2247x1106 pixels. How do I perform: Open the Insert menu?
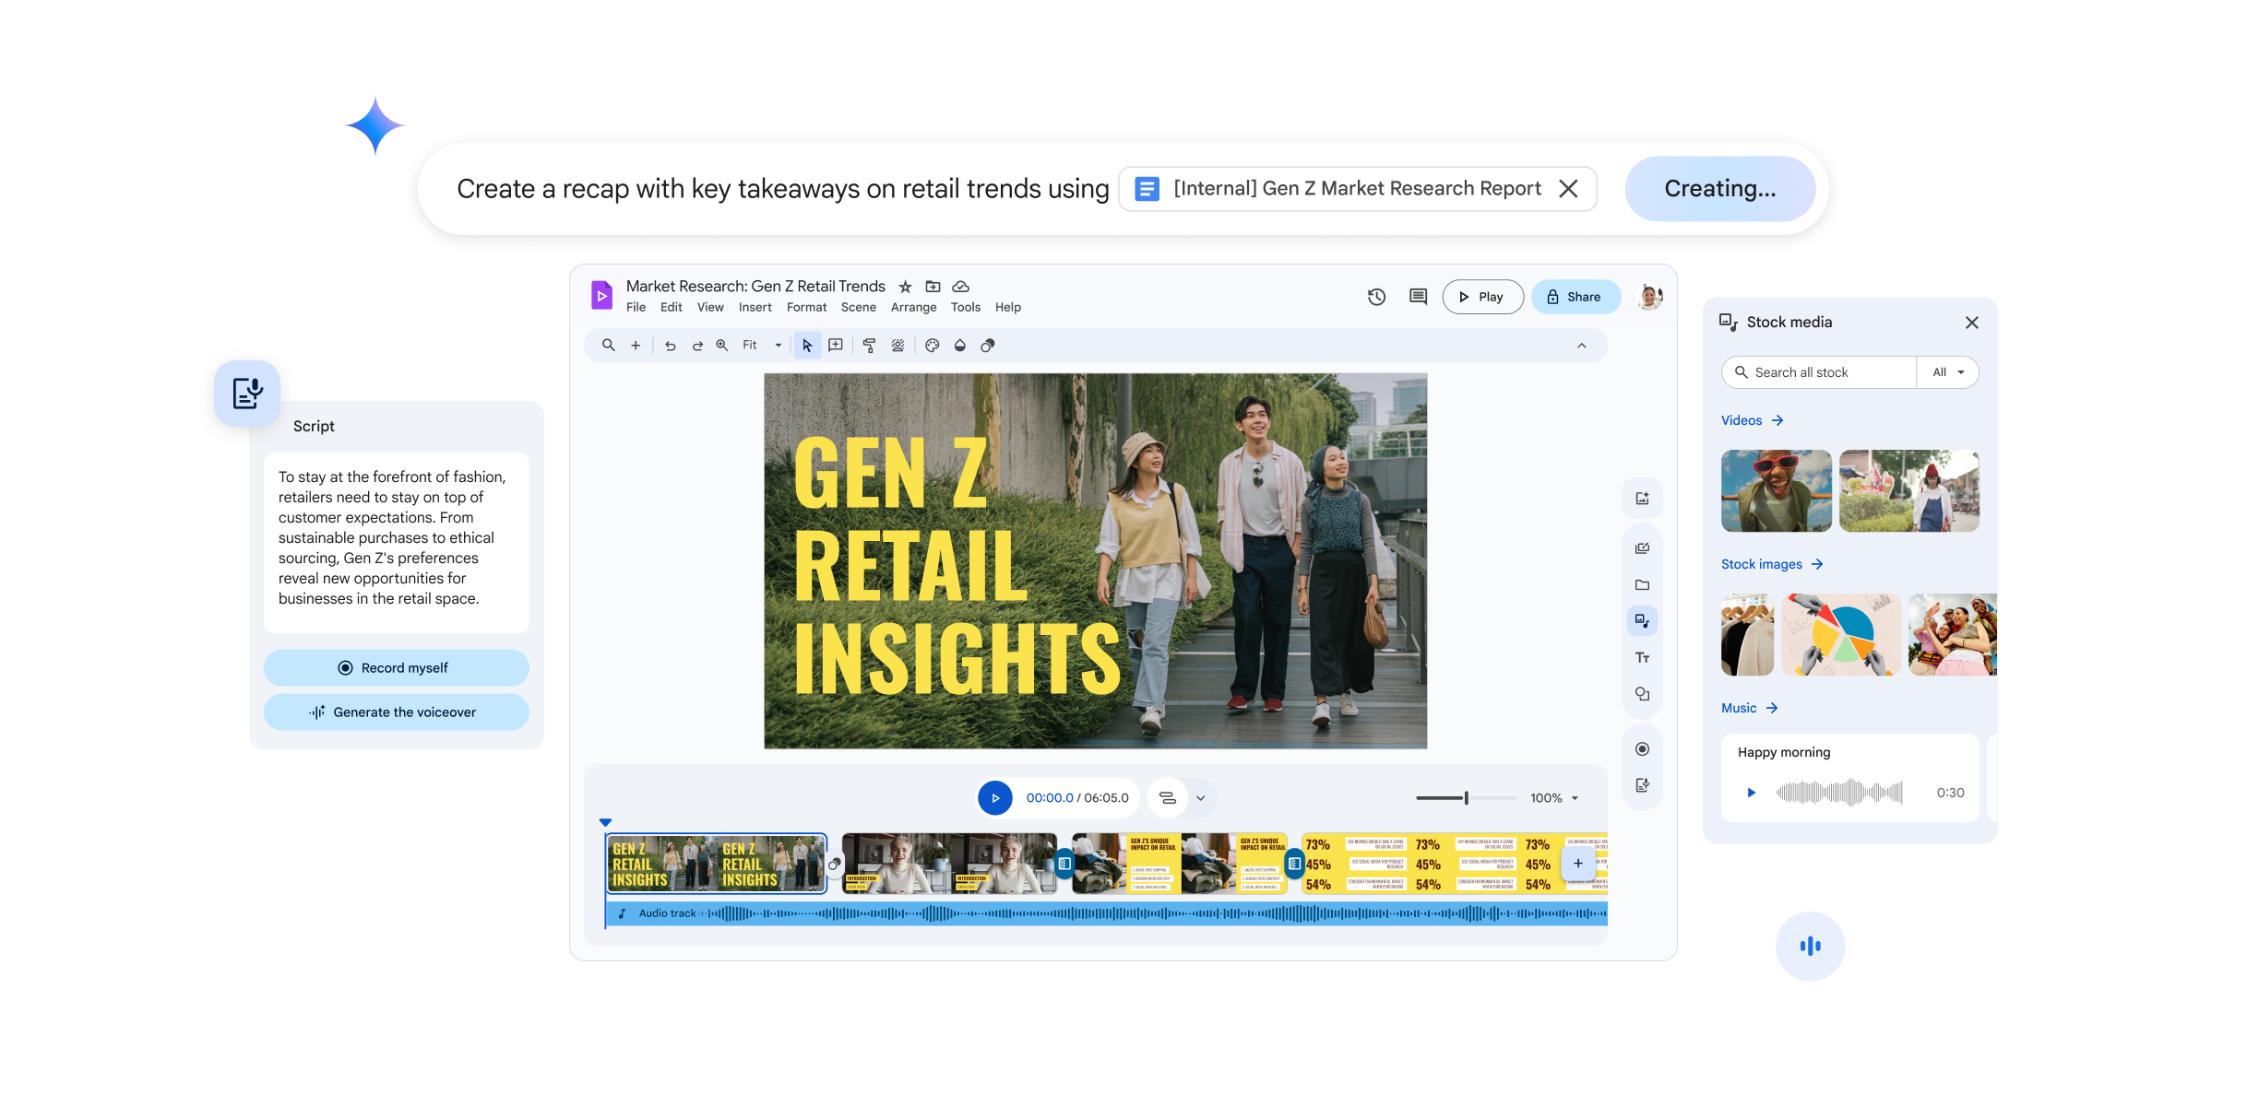755,307
